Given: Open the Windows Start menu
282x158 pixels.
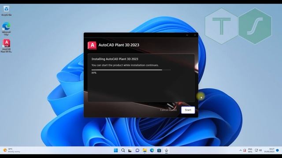Looking at the screenshot, I should (116, 150).
